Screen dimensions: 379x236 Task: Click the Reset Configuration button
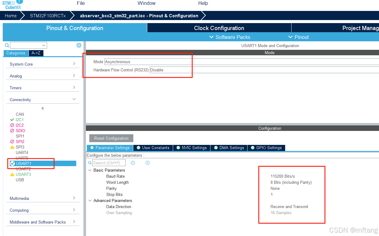(111, 138)
